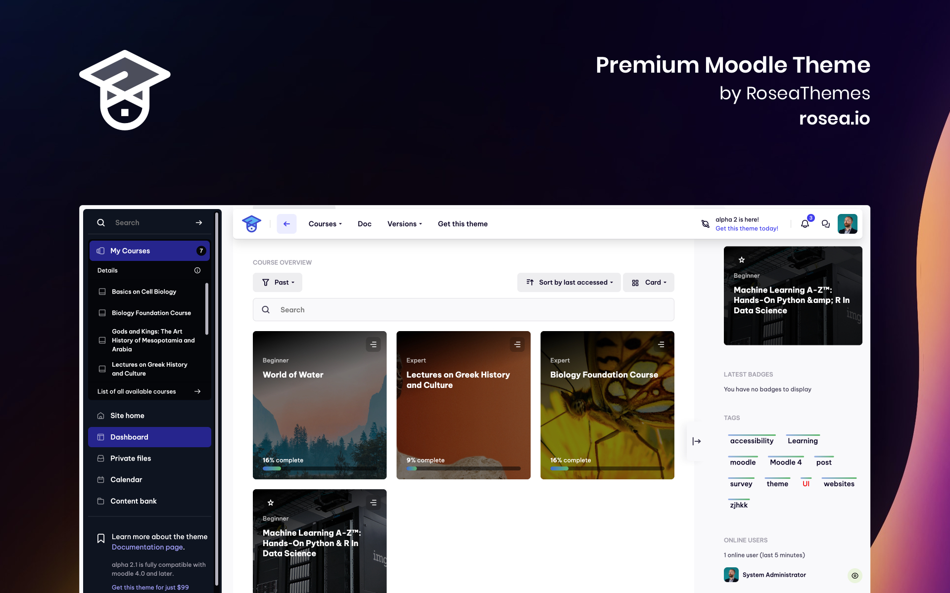The width and height of the screenshot is (950, 593).
Task: Toggle online visibility eye for System Administrator
Action: click(855, 575)
